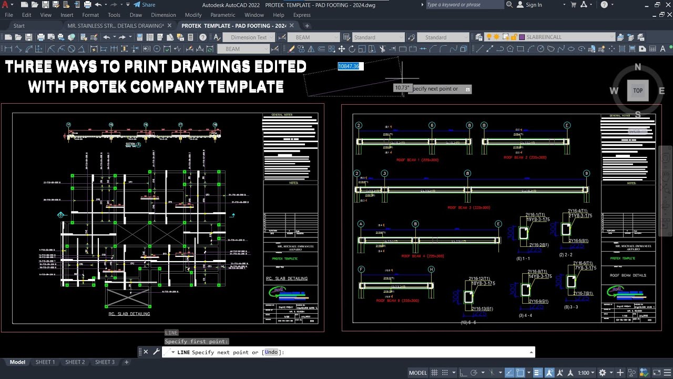Screen dimensions: 673x379
Task: Expand the AutoCAD application menu
Action: pos(8,5)
